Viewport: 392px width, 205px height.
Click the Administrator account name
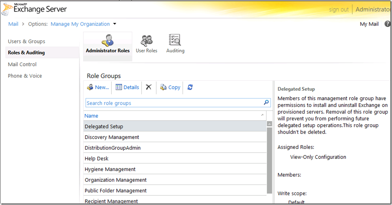373,9
